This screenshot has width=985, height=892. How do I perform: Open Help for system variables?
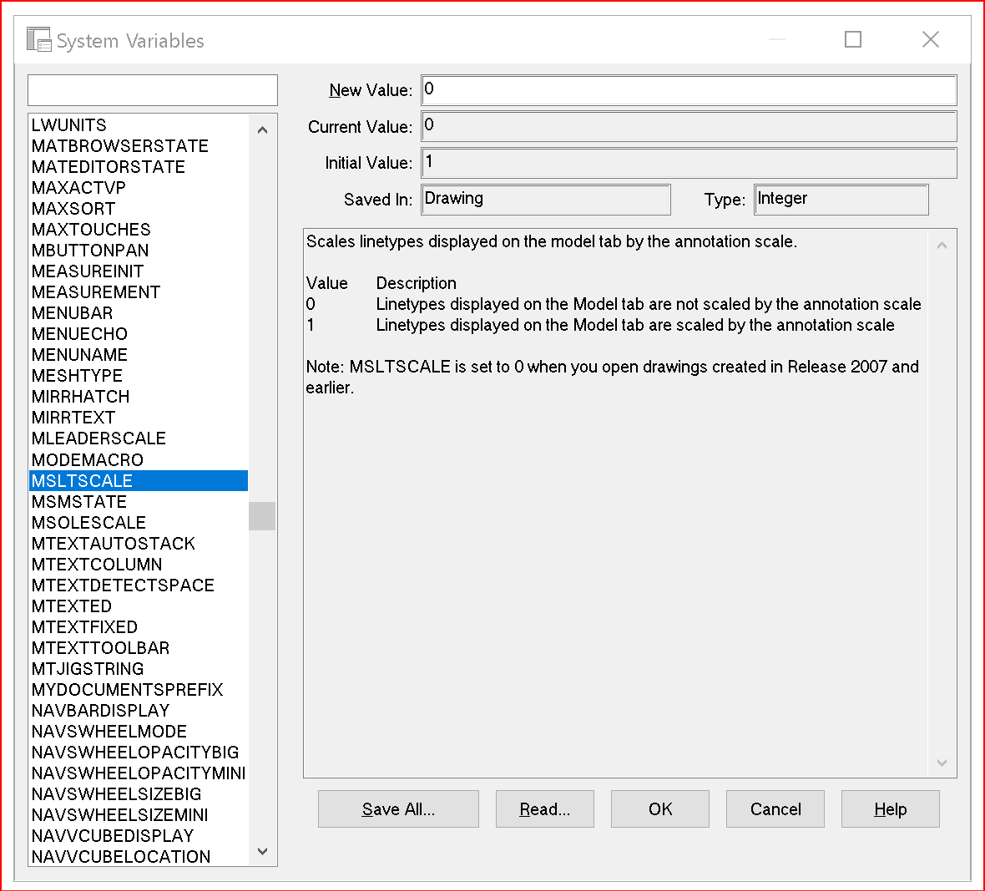(x=890, y=809)
